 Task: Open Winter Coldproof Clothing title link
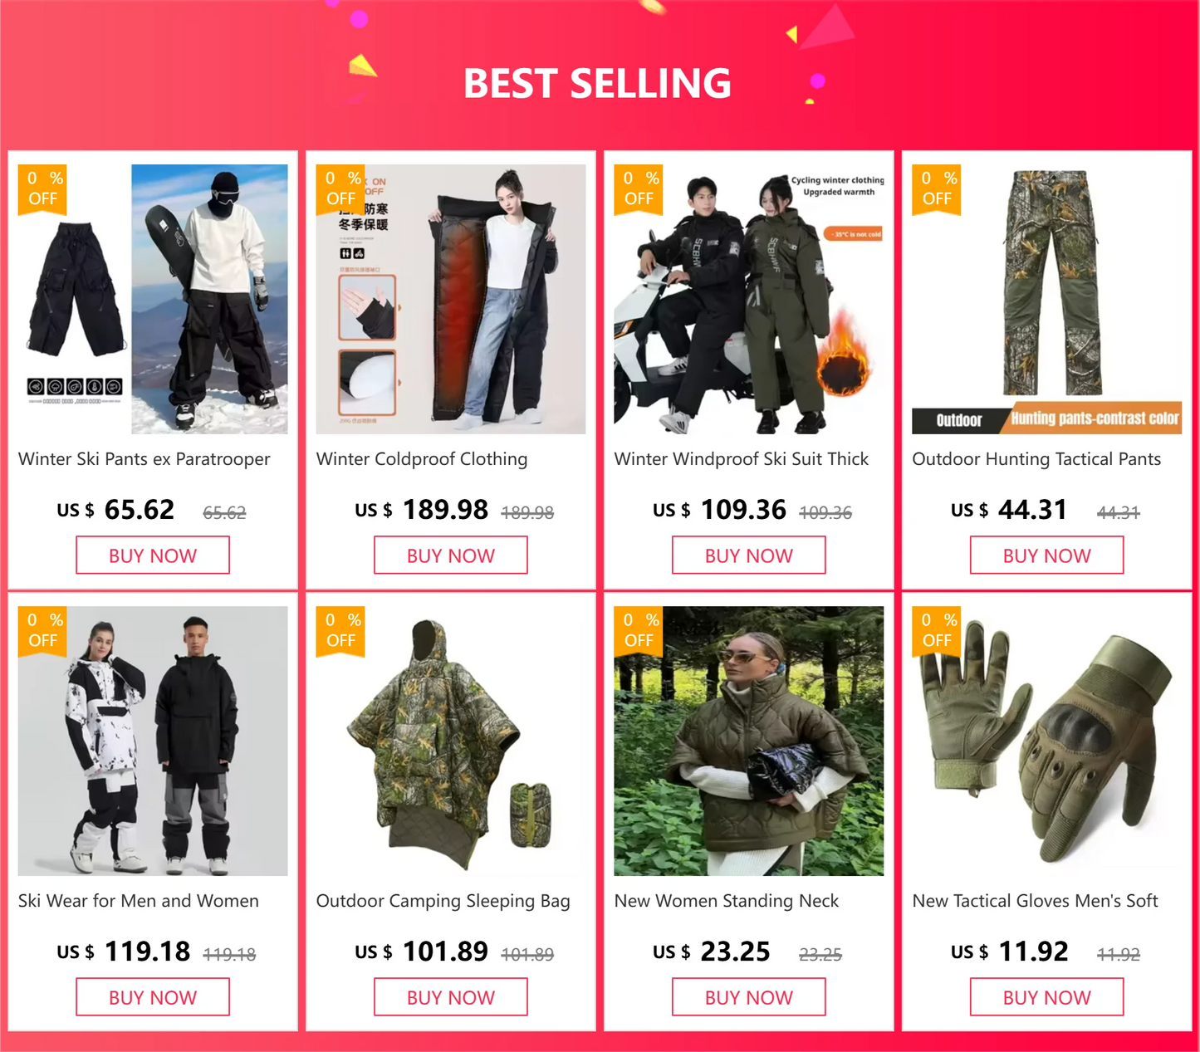pos(422,459)
